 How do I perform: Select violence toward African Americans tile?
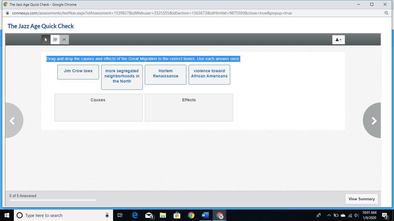[x=209, y=75]
